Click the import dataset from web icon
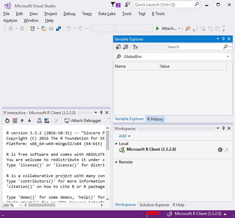This screenshot has width=235, height=218. (x=118, y=47)
